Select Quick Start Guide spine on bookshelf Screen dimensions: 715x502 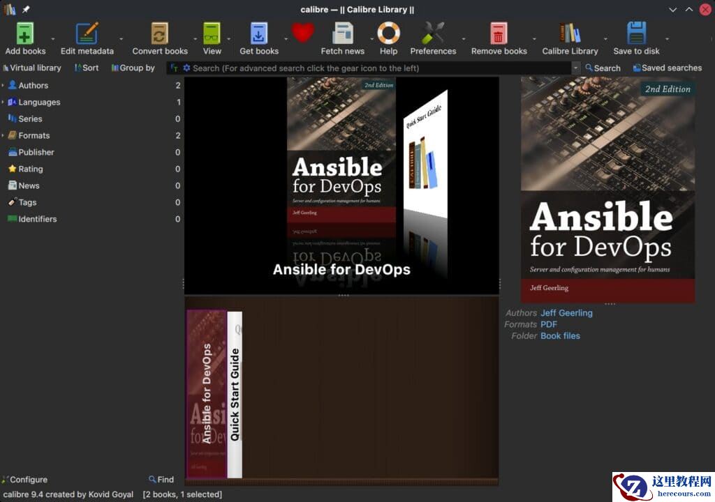click(x=235, y=395)
